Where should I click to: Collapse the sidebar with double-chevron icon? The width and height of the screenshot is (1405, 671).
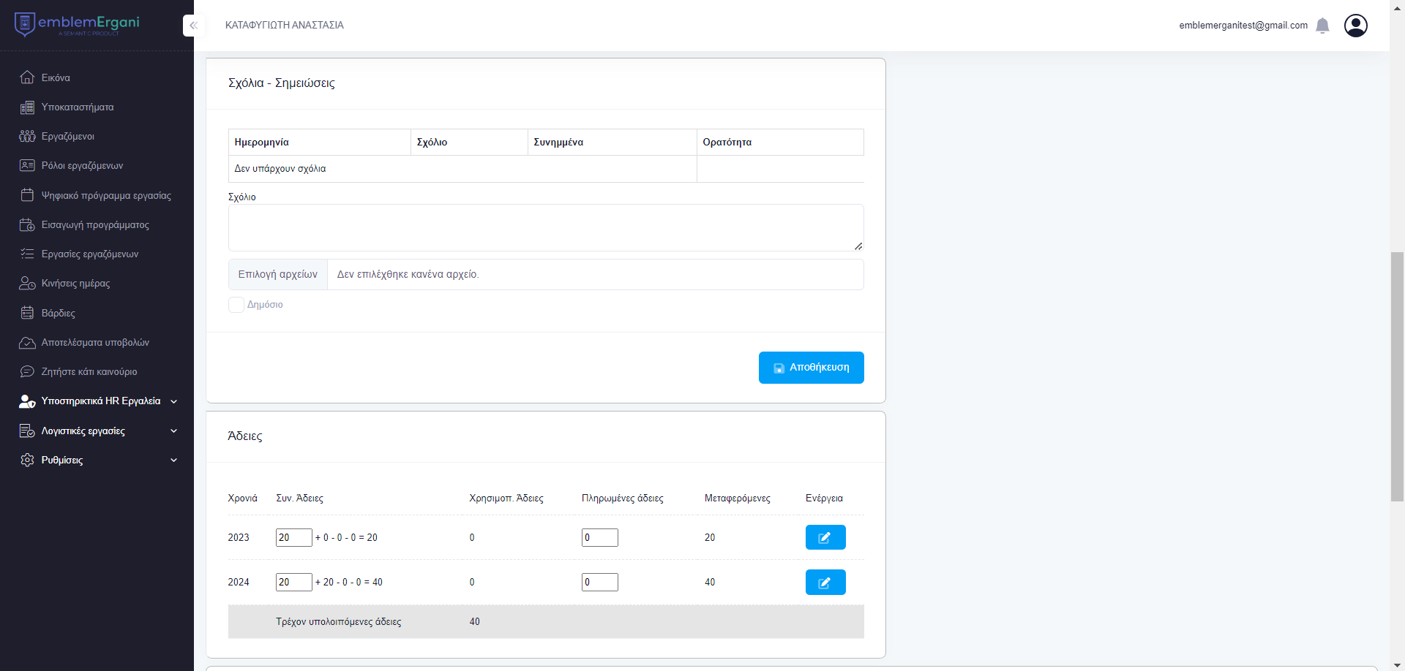[x=193, y=26]
